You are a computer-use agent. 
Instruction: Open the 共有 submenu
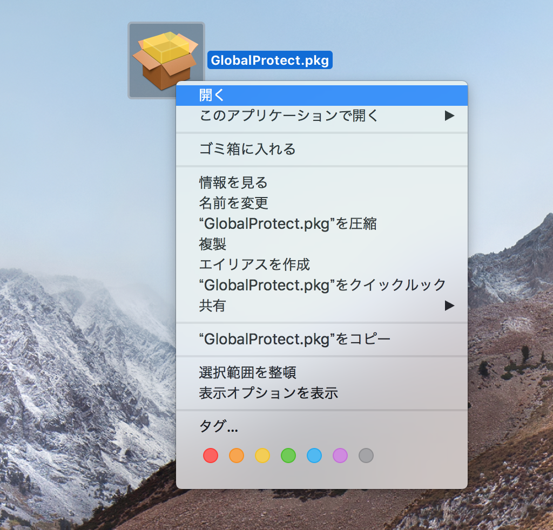[322, 305]
